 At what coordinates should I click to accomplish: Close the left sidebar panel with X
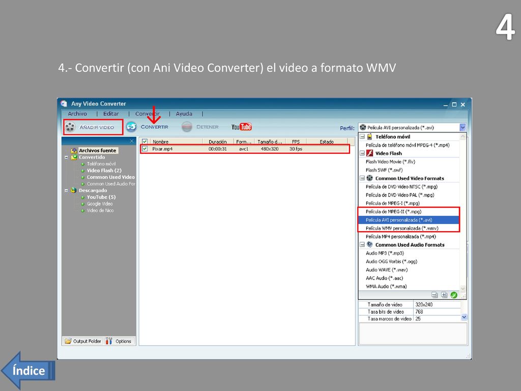[132, 141]
